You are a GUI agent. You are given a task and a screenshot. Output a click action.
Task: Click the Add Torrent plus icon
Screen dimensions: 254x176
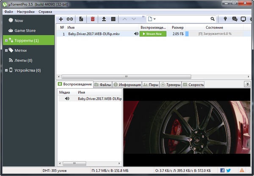point(61,19)
